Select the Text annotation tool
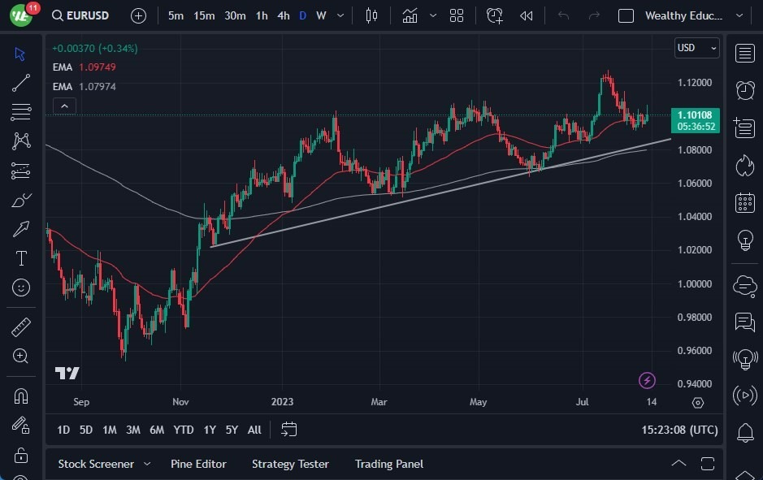763x480 pixels. 20,258
